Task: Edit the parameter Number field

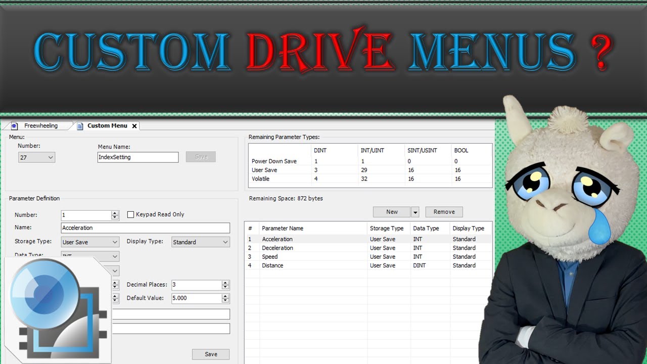Action: tap(86, 215)
